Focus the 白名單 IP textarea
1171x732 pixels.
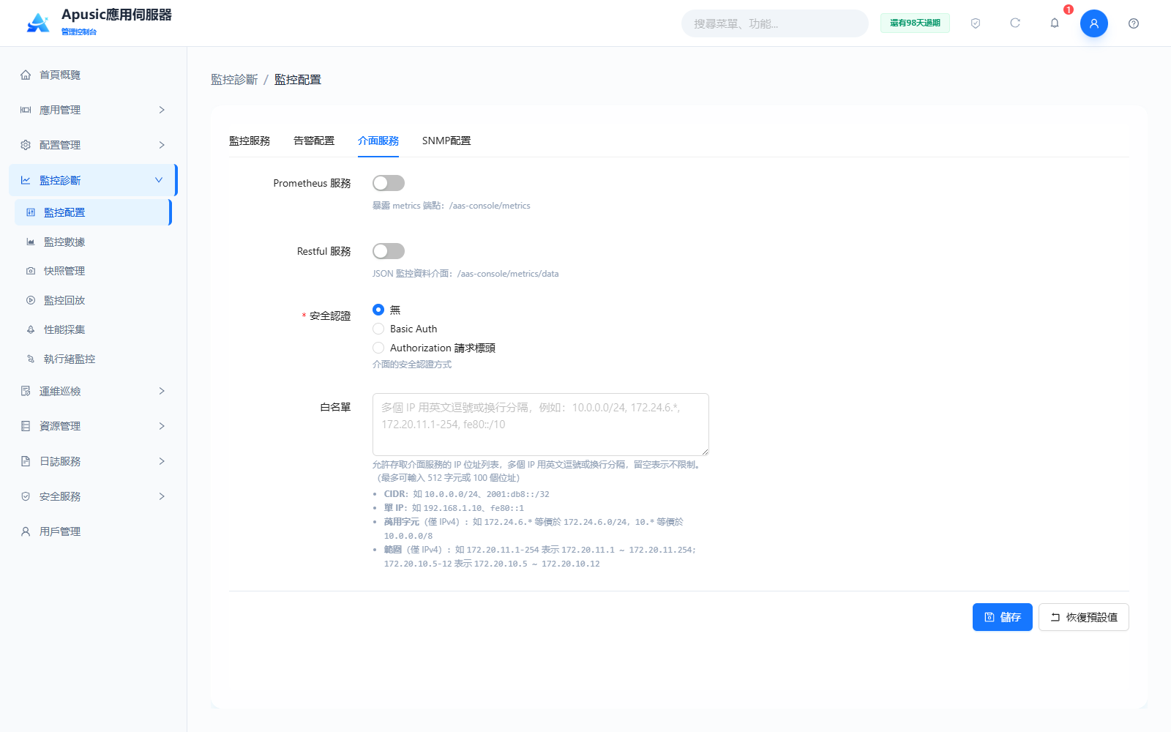click(541, 425)
